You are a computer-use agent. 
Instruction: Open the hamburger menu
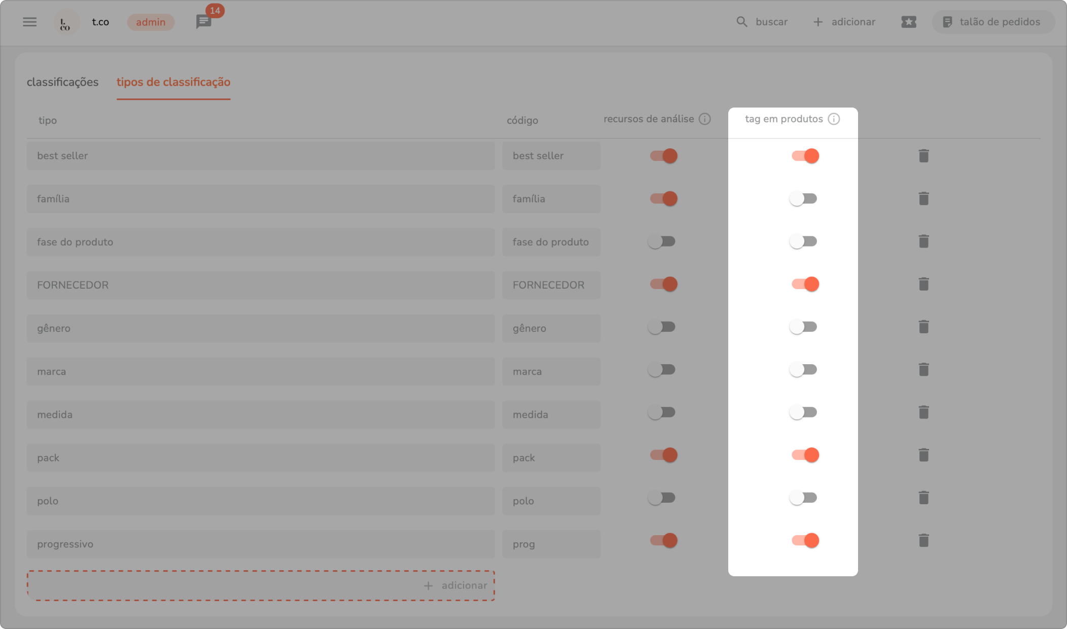click(x=30, y=22)
